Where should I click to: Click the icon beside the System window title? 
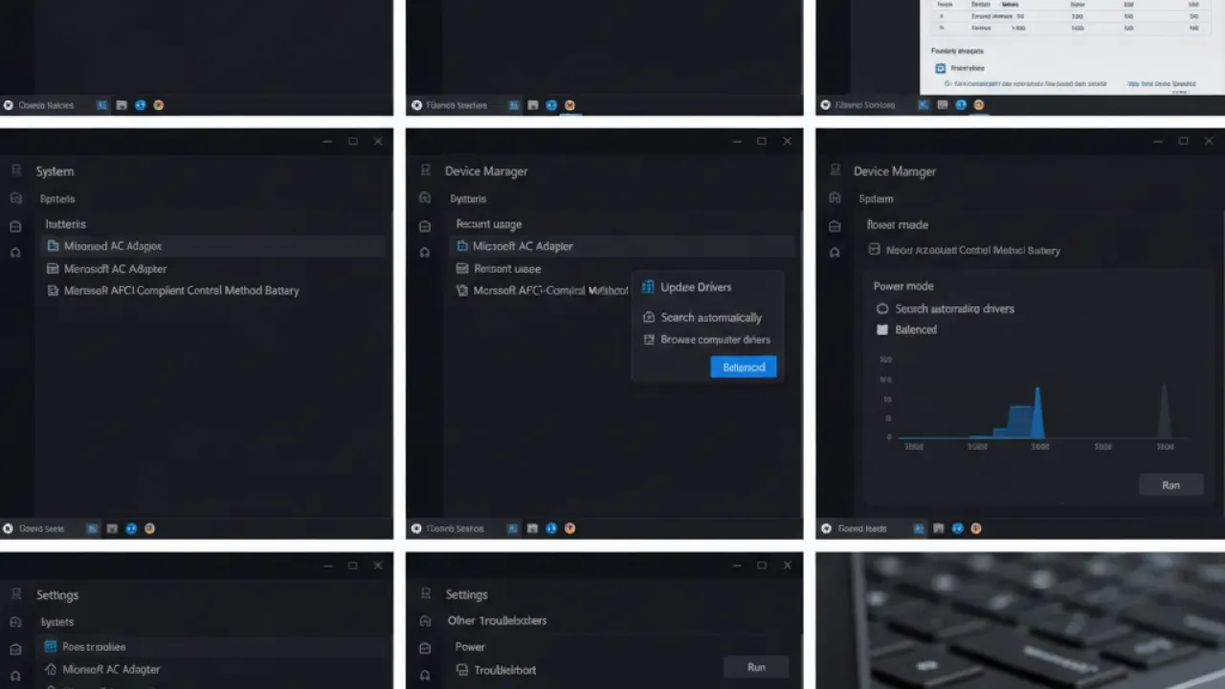point(15,170)
